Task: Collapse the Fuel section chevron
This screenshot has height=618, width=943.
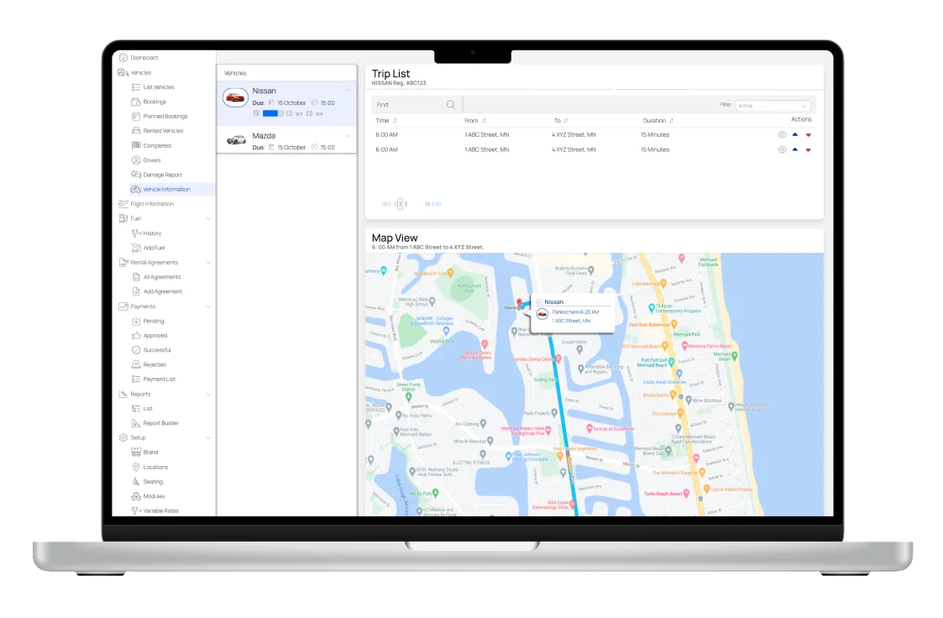Action: (x=209, y=219)
